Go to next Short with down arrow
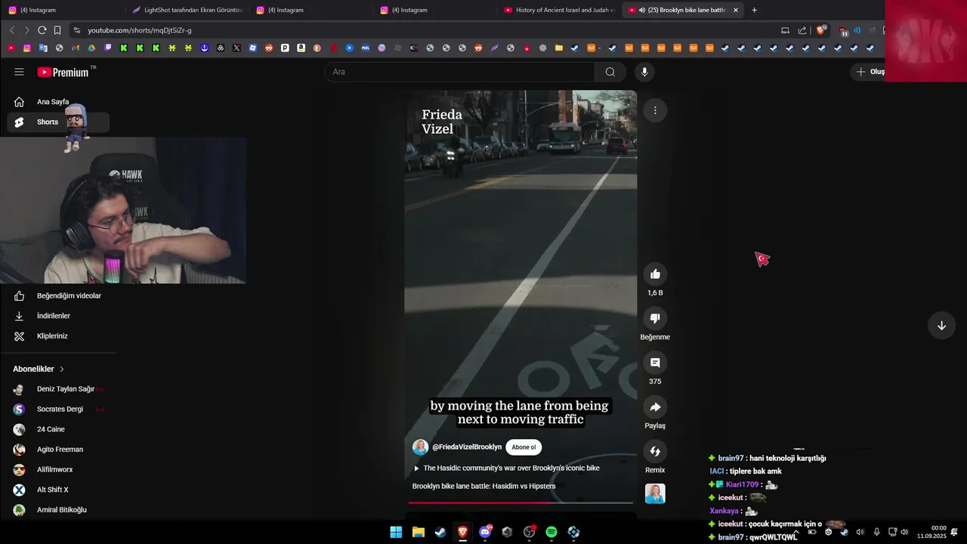 (x=941, y=326)
